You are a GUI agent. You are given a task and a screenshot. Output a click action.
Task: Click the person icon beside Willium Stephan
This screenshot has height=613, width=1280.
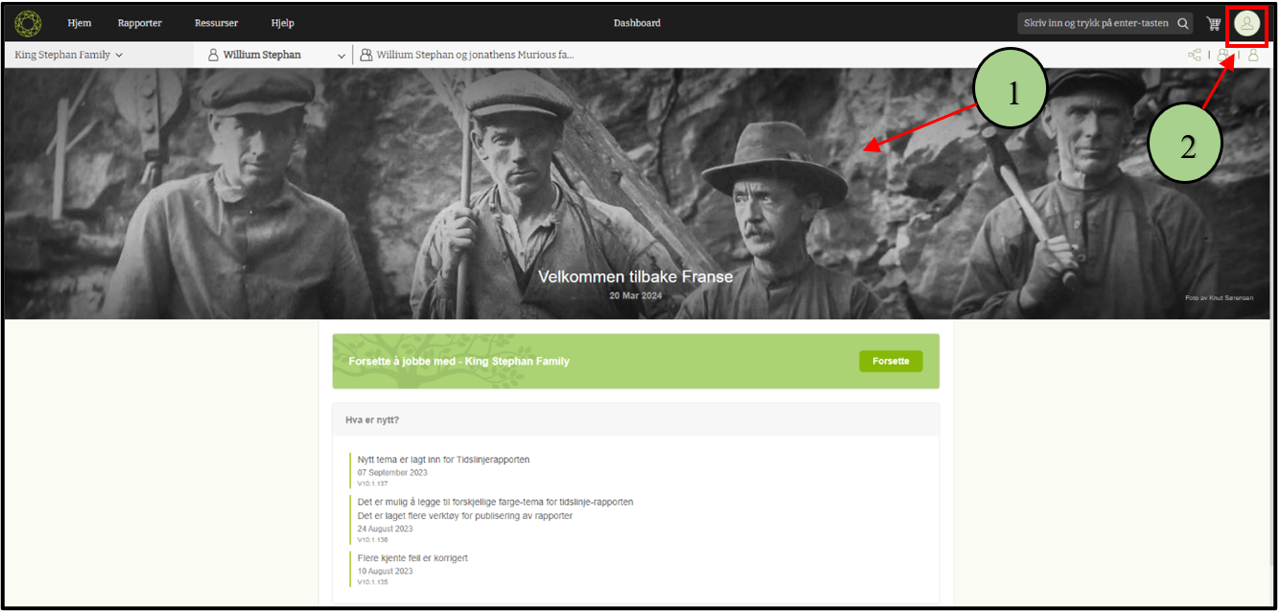coord(213,56)
